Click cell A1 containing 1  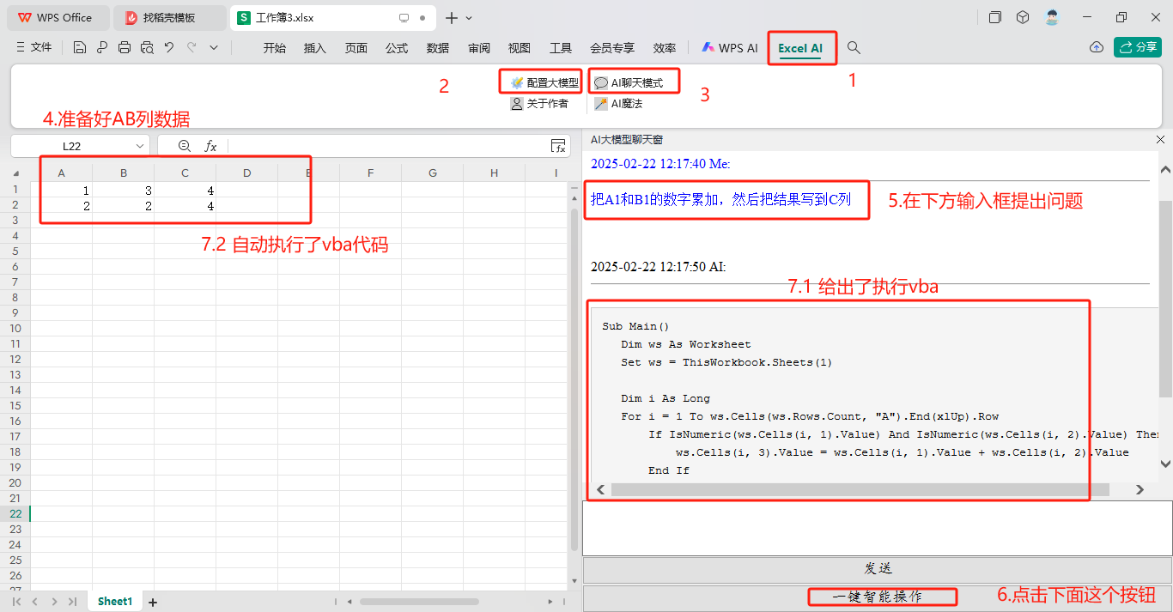[62, 190]
